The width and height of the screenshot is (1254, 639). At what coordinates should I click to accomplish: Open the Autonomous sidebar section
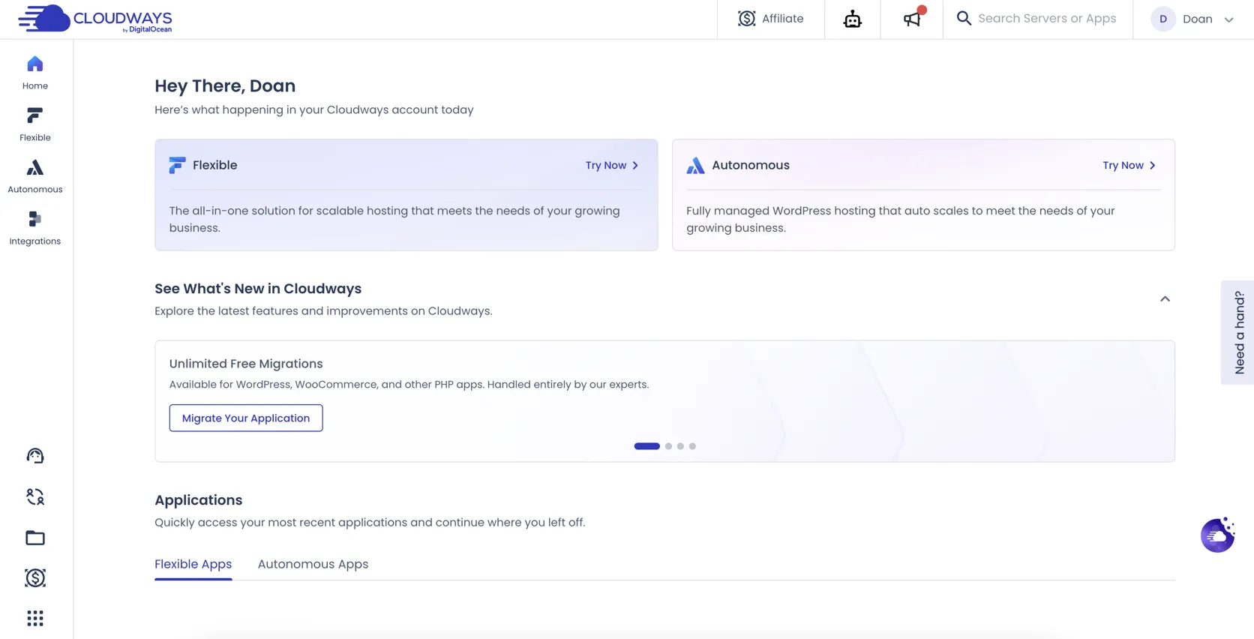click(x=35, y=176)
